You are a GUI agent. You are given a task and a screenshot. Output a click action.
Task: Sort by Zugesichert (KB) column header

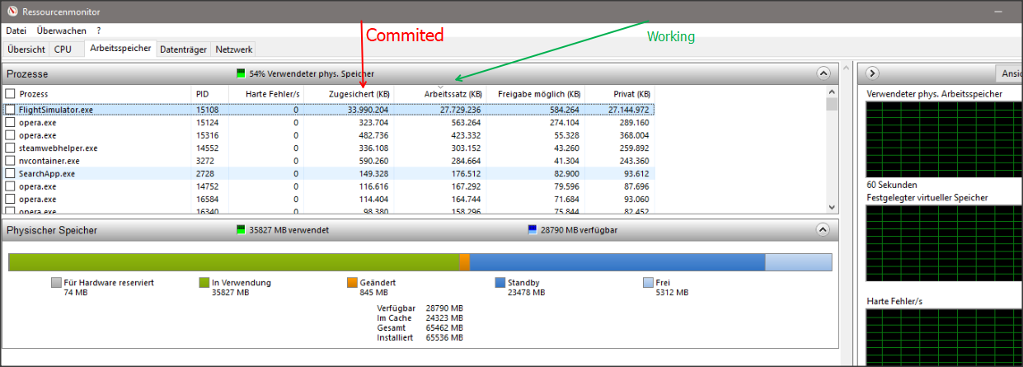pos(359,94)
